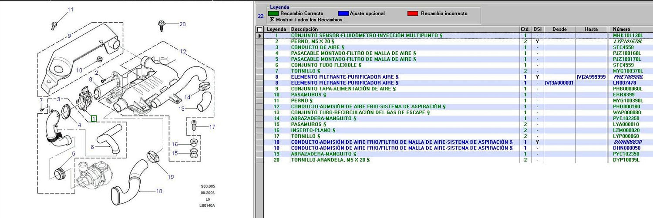Screen dimensions: 653x218
Task: Click the current row arrow indicator
Action: coord(260,35)
